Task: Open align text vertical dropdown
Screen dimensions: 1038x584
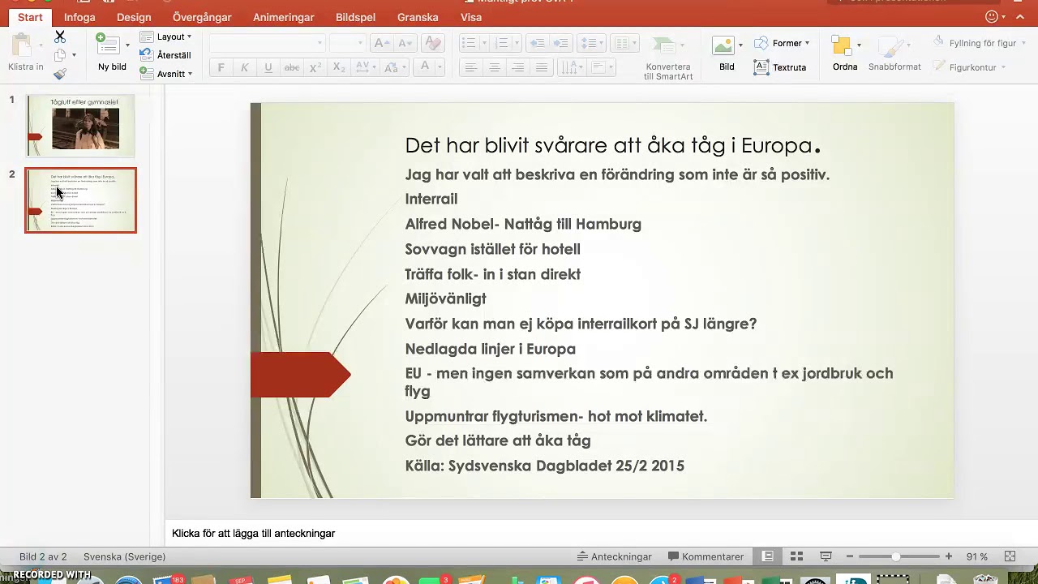Action: coord(601,67)
